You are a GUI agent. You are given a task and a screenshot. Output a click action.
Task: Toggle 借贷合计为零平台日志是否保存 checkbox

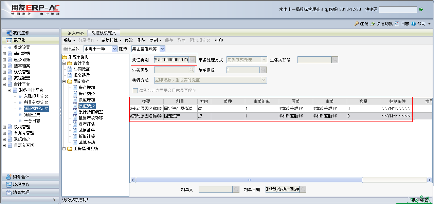135,91
